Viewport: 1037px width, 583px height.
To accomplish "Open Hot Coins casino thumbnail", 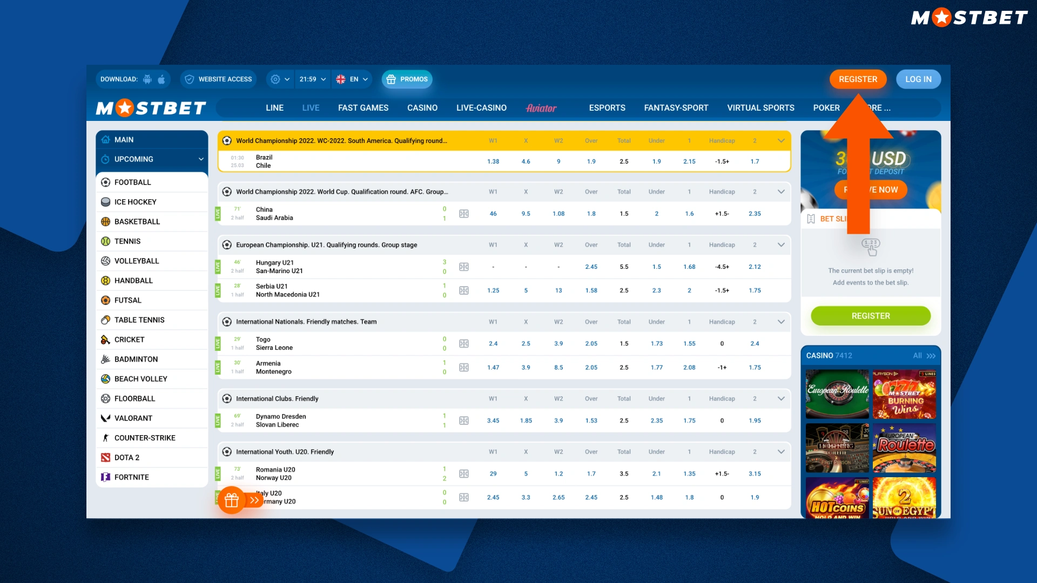I will click(x=837, y=498).
